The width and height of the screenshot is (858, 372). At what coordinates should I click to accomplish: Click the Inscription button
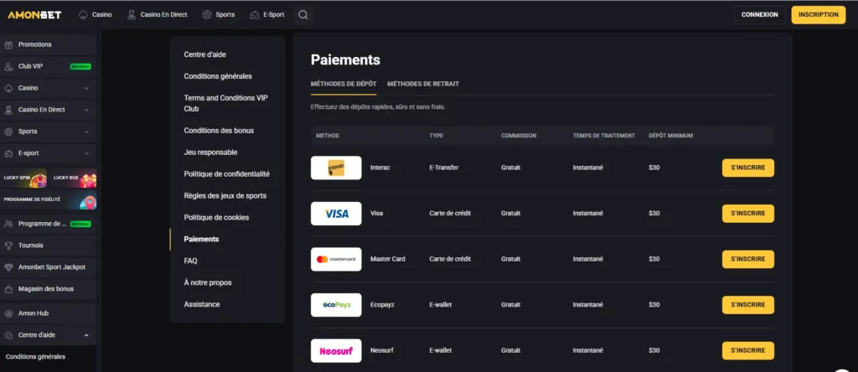pyautogui.click(x=818, y=15)
